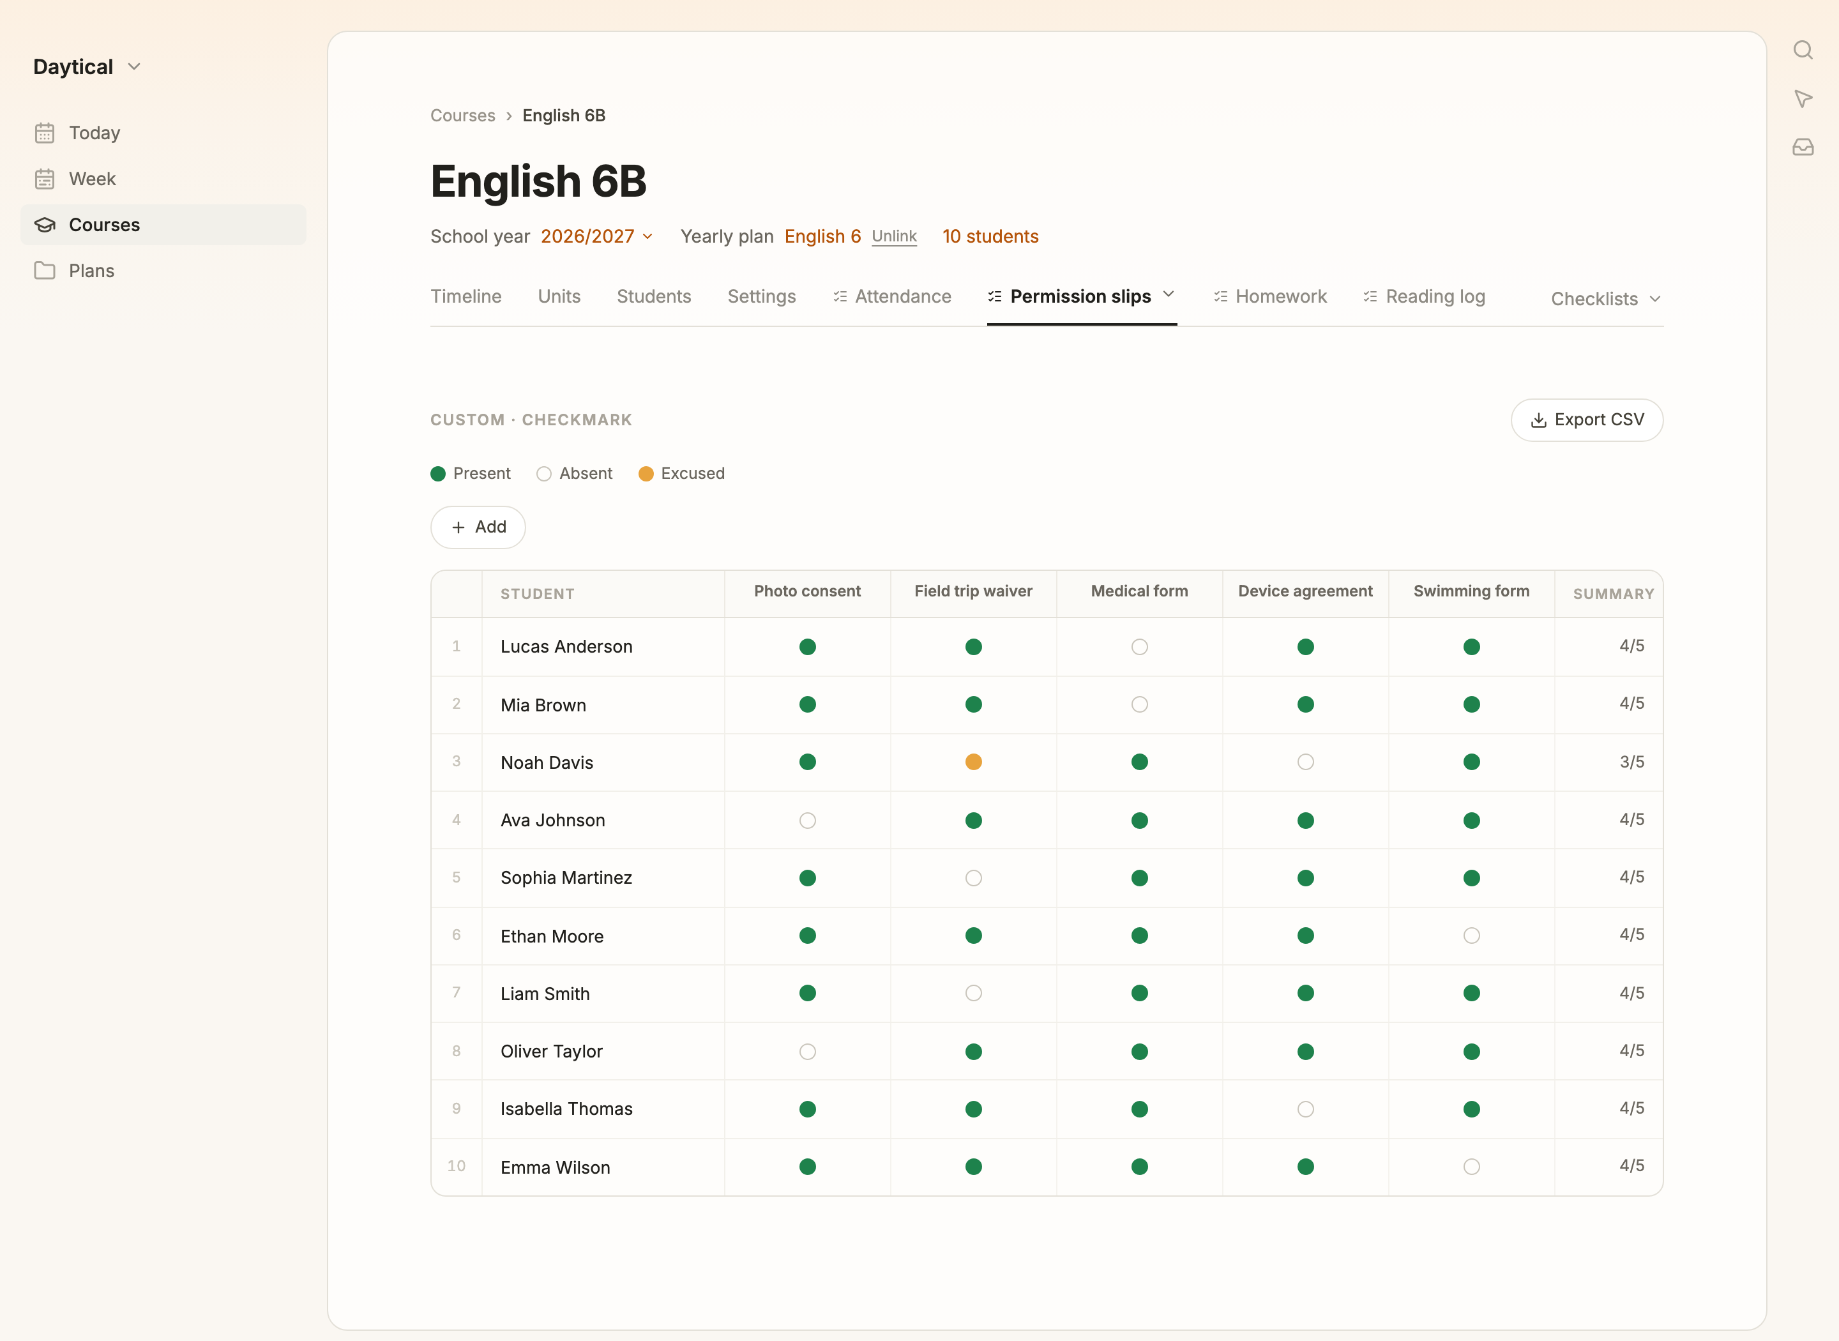Click the checklist icon beside Attendance tab
The width and height of the screenshot is (1839, 1341).
click(840, 297)
